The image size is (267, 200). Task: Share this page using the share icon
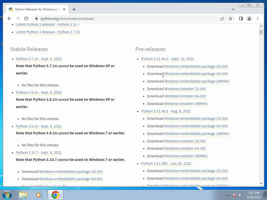[x=222, y=18]
